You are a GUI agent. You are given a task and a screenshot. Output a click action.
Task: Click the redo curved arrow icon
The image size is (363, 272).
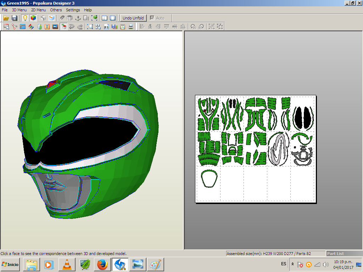point(80,27)
